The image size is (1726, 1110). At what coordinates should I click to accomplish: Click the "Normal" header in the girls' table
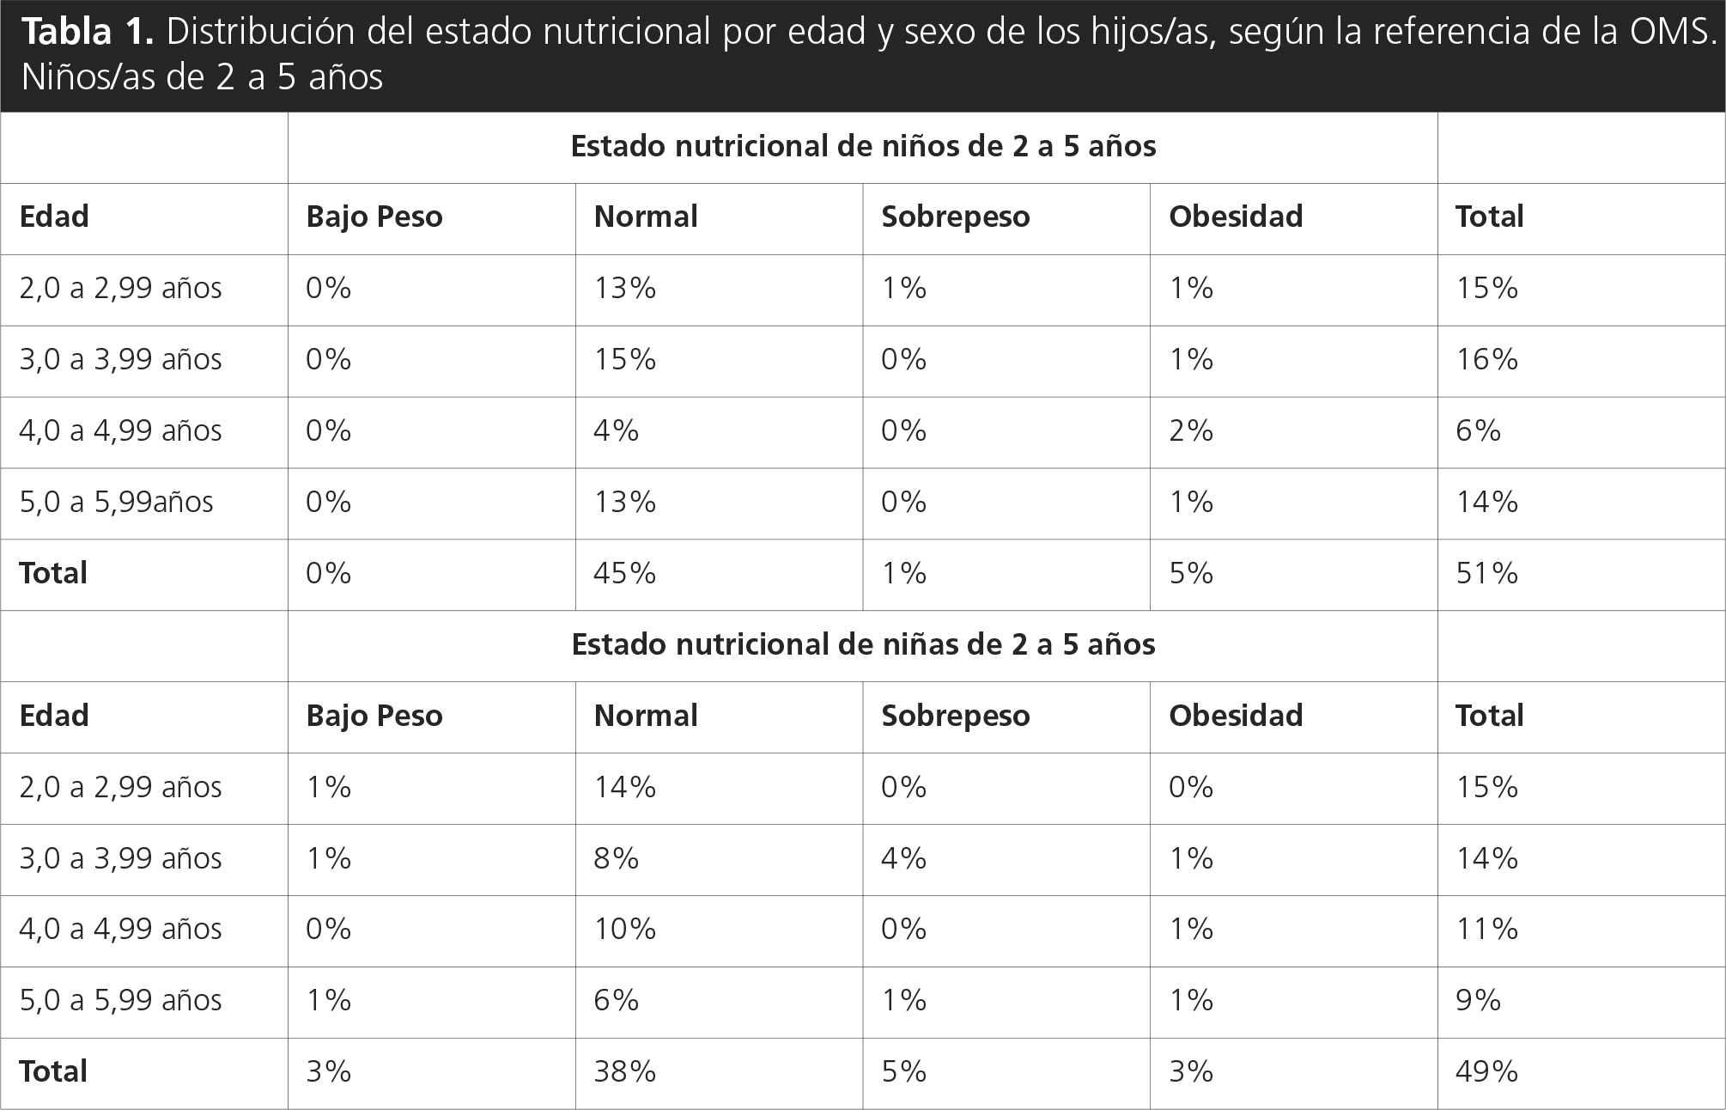point(646,717)
